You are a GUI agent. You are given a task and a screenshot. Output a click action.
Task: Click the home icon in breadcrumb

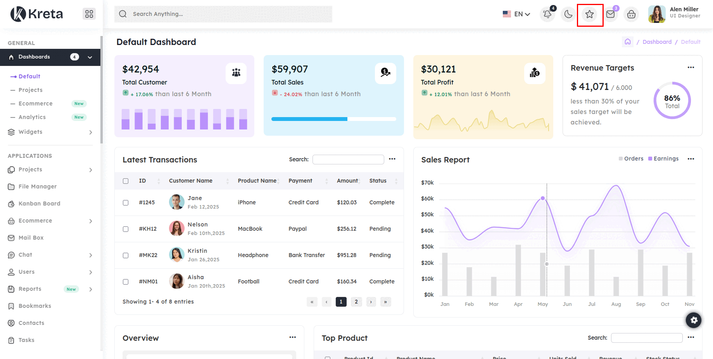pyautogui.click(x=628, y=42)
